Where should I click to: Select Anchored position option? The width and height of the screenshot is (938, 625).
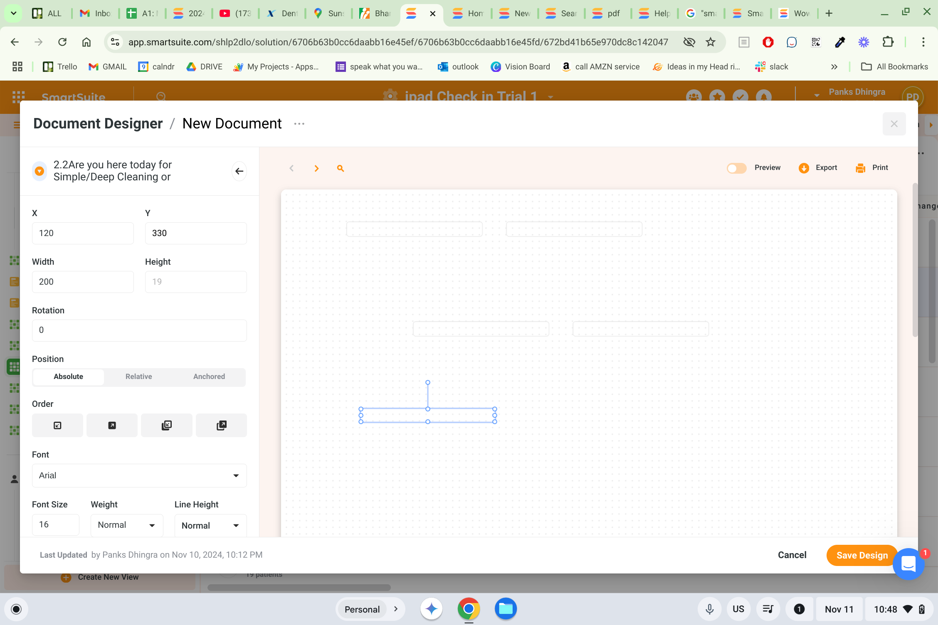point(209,376)
